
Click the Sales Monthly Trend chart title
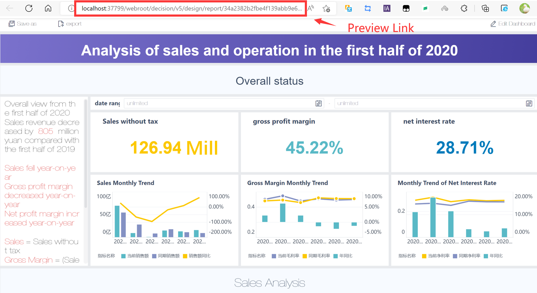125,183
